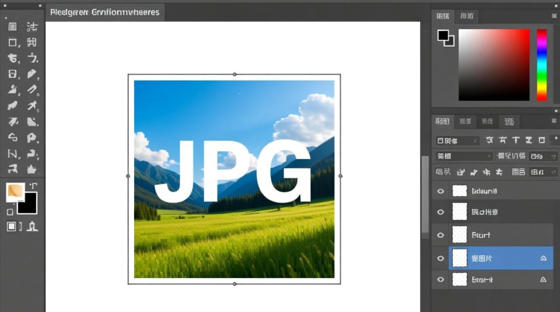Choose the Lasso tool
This screenshot has width=560, height=312.
(x=12, y=58)
